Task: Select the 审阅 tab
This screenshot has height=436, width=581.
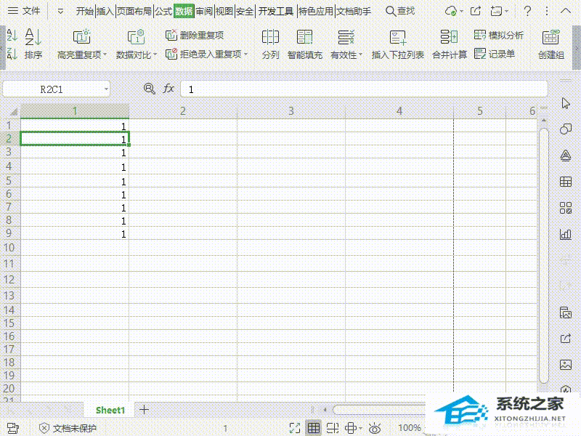Action: (204, 11)
